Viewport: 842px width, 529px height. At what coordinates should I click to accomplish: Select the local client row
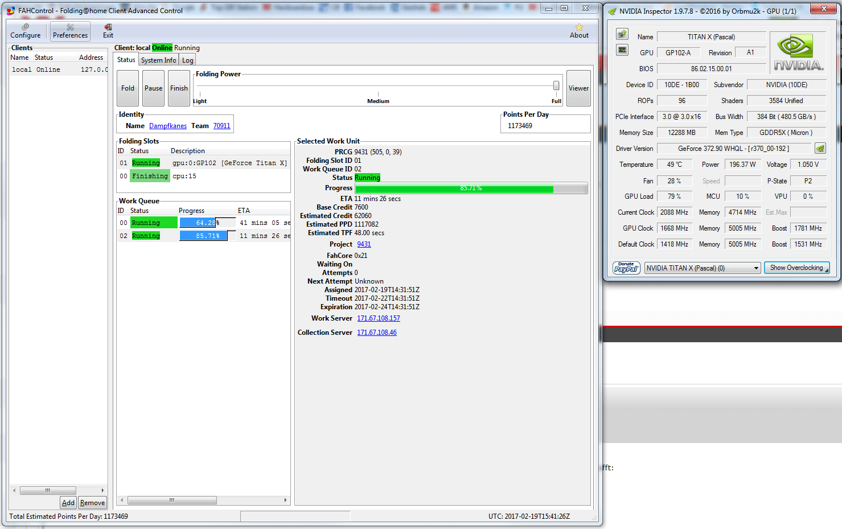(59, 69)
